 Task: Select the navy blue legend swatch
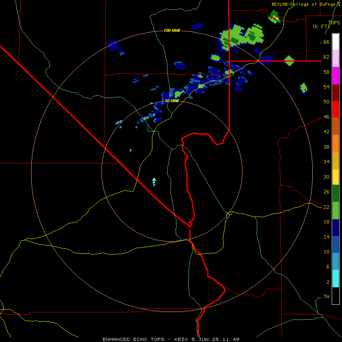[336, 228]
